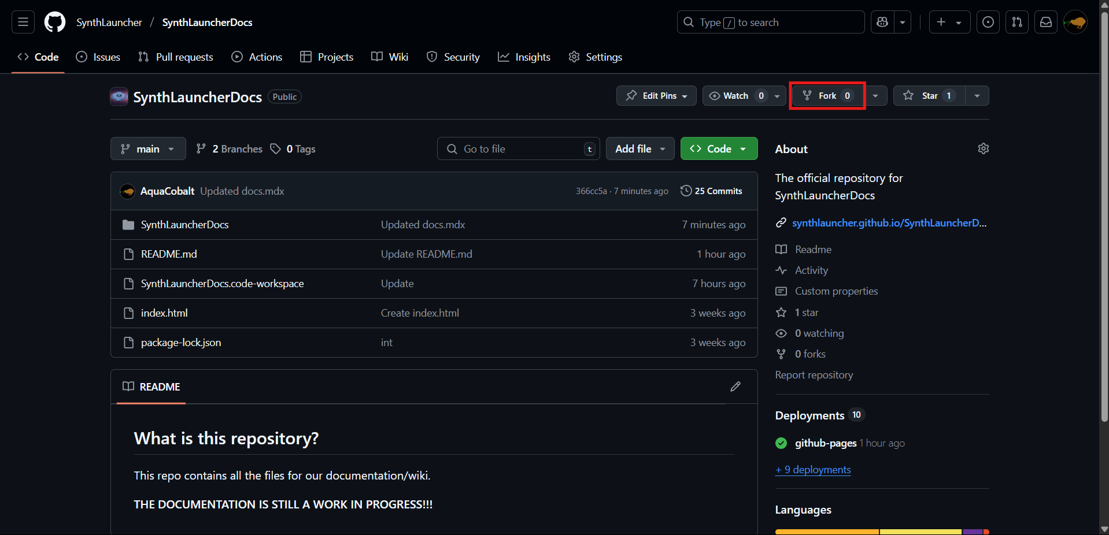1109x535 pixels.
Task: Go to SynthLauncher owner link
Action: tap(109, 22)
